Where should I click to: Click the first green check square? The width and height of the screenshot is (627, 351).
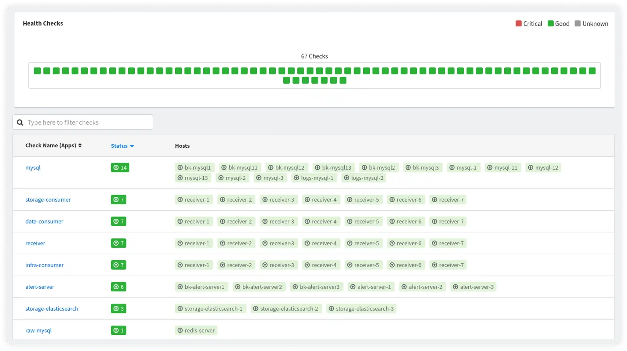pos(37,71)
